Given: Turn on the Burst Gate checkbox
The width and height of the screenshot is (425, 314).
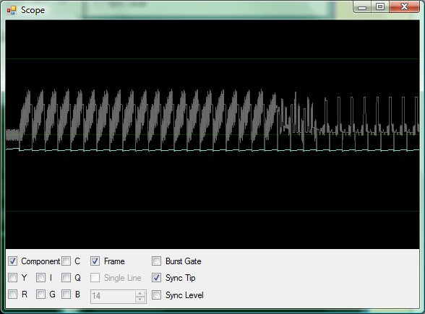Looking at the screenshot, I should 156,261.
